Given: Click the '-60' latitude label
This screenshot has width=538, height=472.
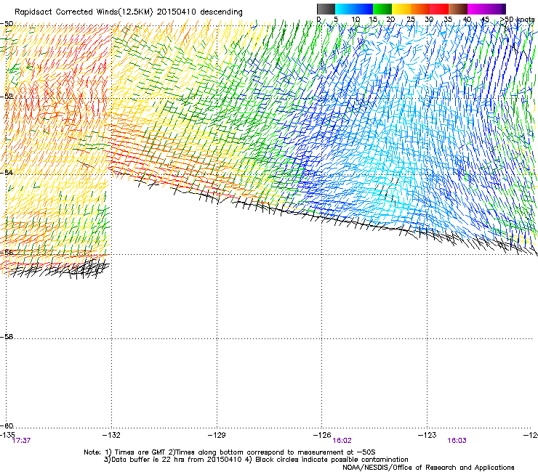Looking at the screenshot, I should point(7,426).
